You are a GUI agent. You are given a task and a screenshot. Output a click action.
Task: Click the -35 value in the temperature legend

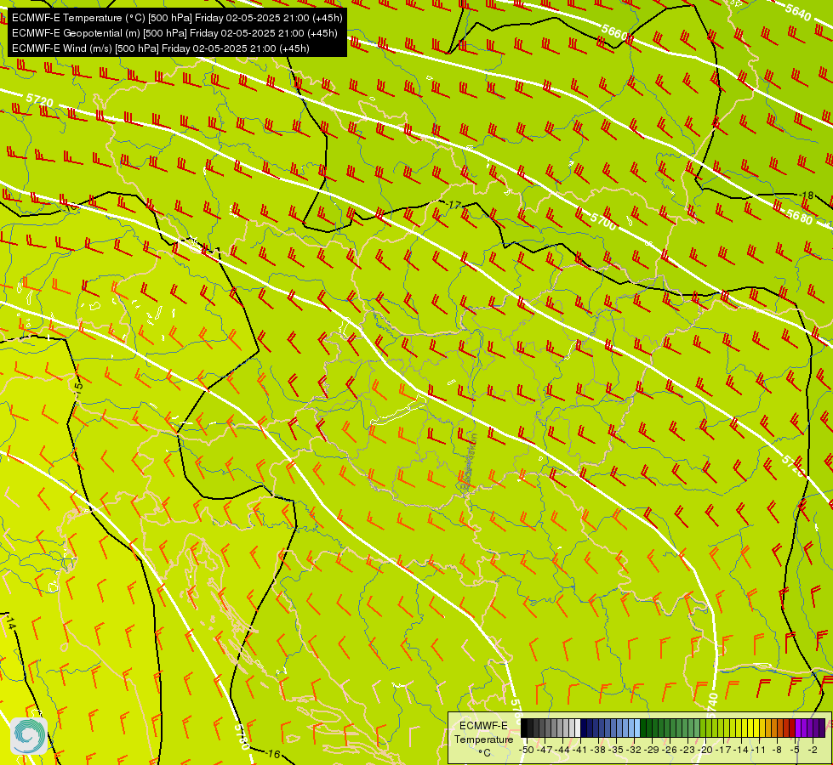tap(616, 751)
